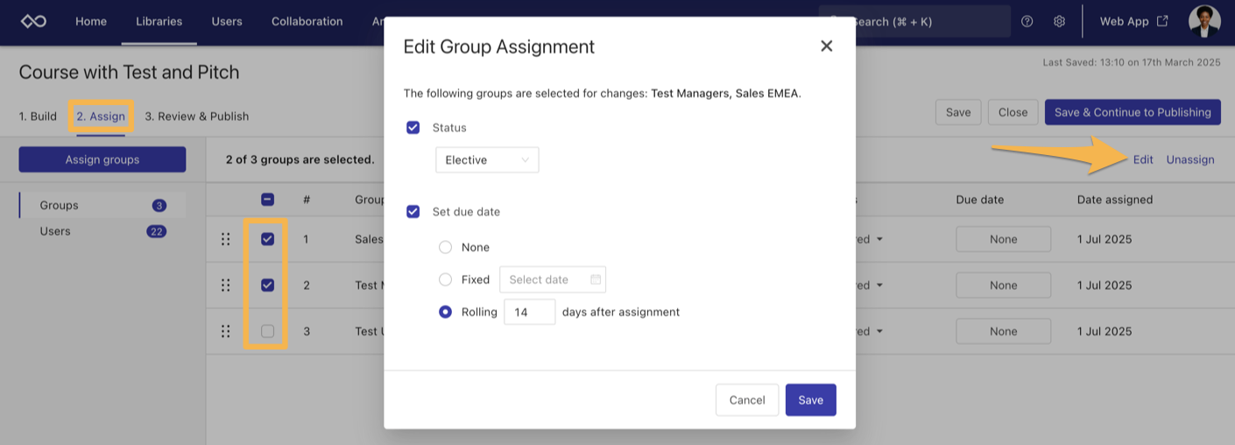Screen dimensions: 1235x445
Task: Close the Edit Group Assignment dialog
Action: 826,46
